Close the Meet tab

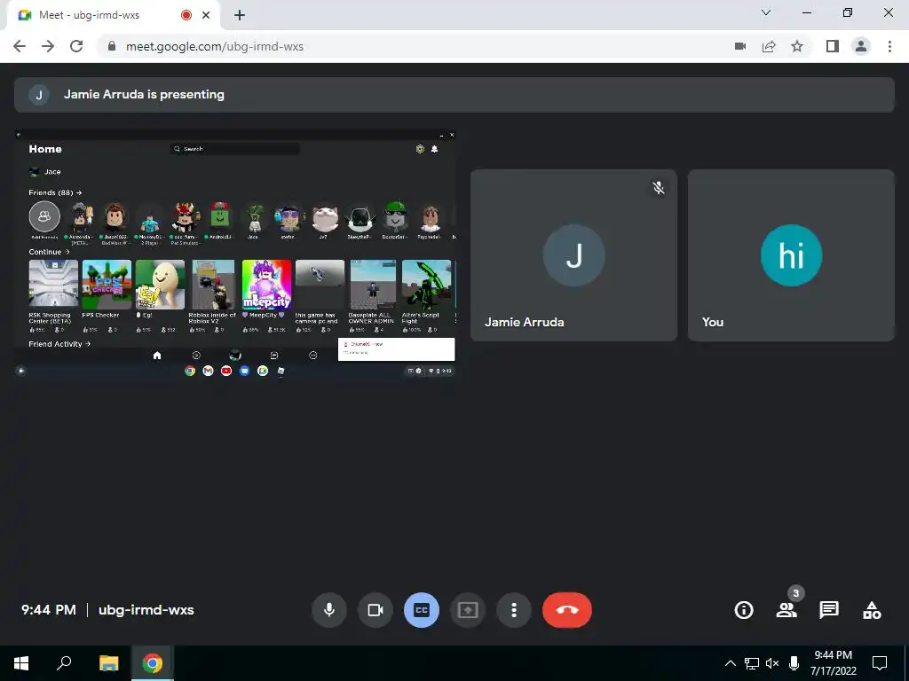click(206, 15)
